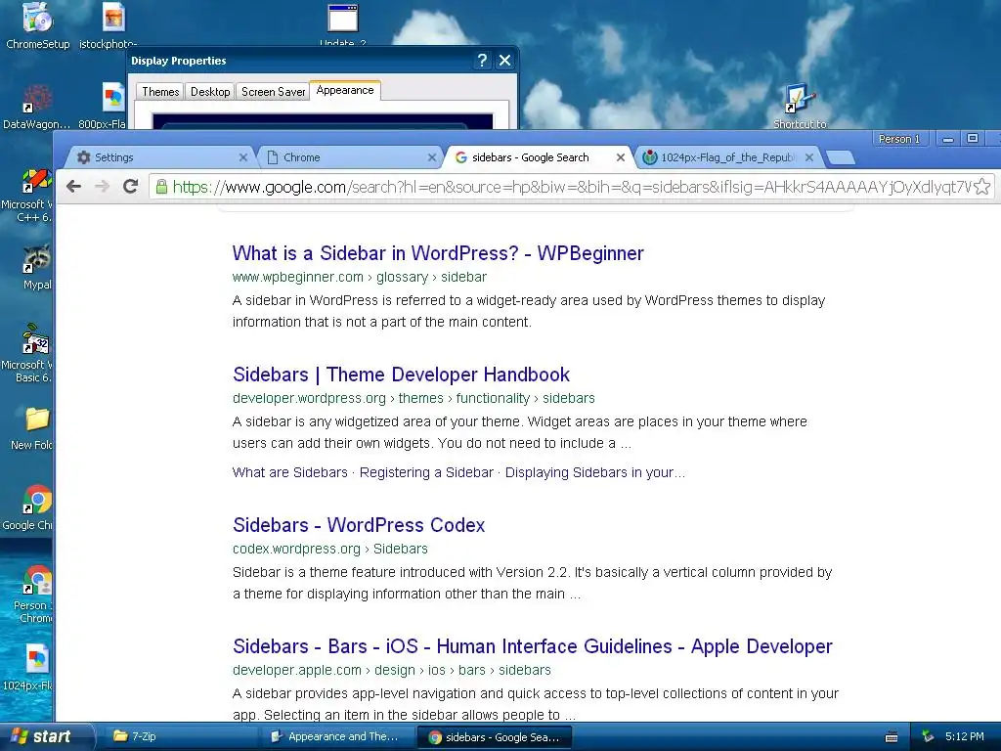Click the developer.apple.com design ios bars breadcrumb
The width and height of the screenshot is (1001, 751).
click(x=391, y=671)
